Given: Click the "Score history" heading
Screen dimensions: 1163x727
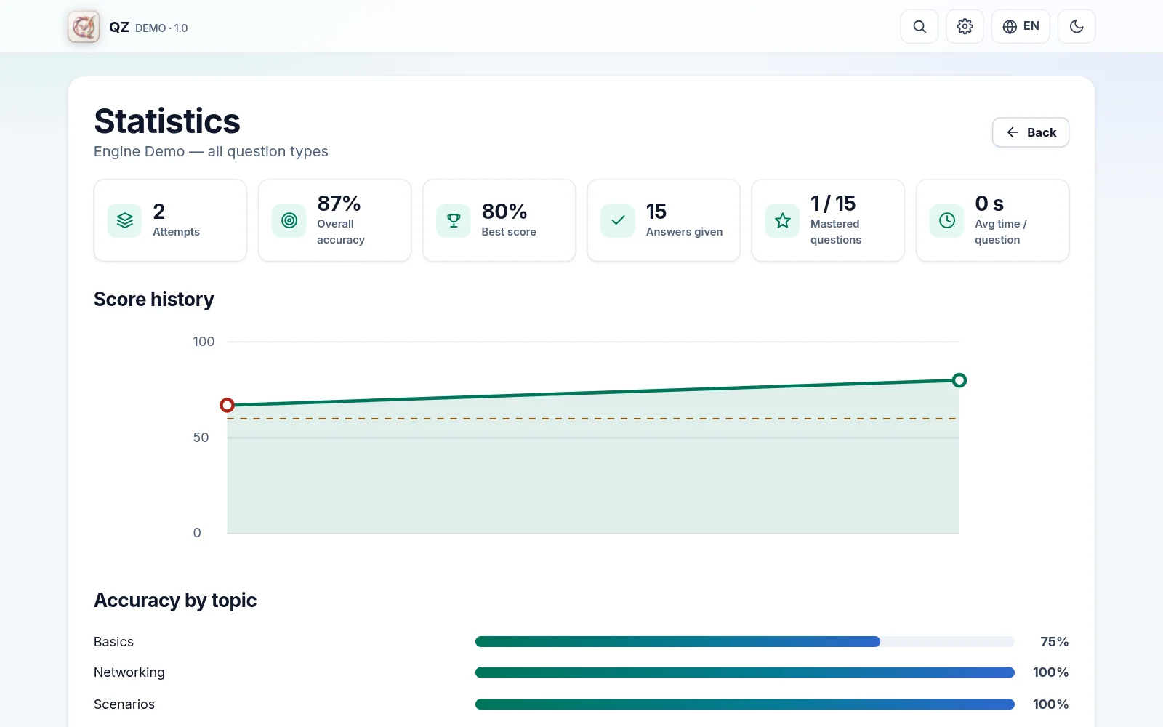Looking at the screenshot, I should pyautogui.click(x=154, y=300).
